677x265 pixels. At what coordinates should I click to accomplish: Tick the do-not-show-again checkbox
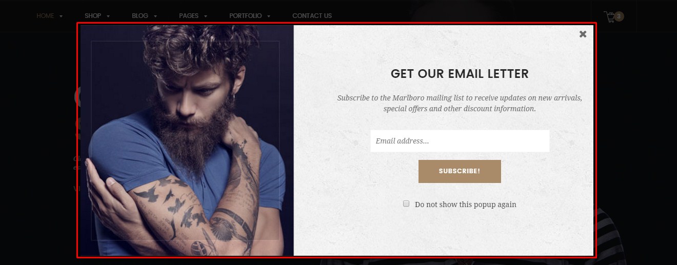pos(406,203)
